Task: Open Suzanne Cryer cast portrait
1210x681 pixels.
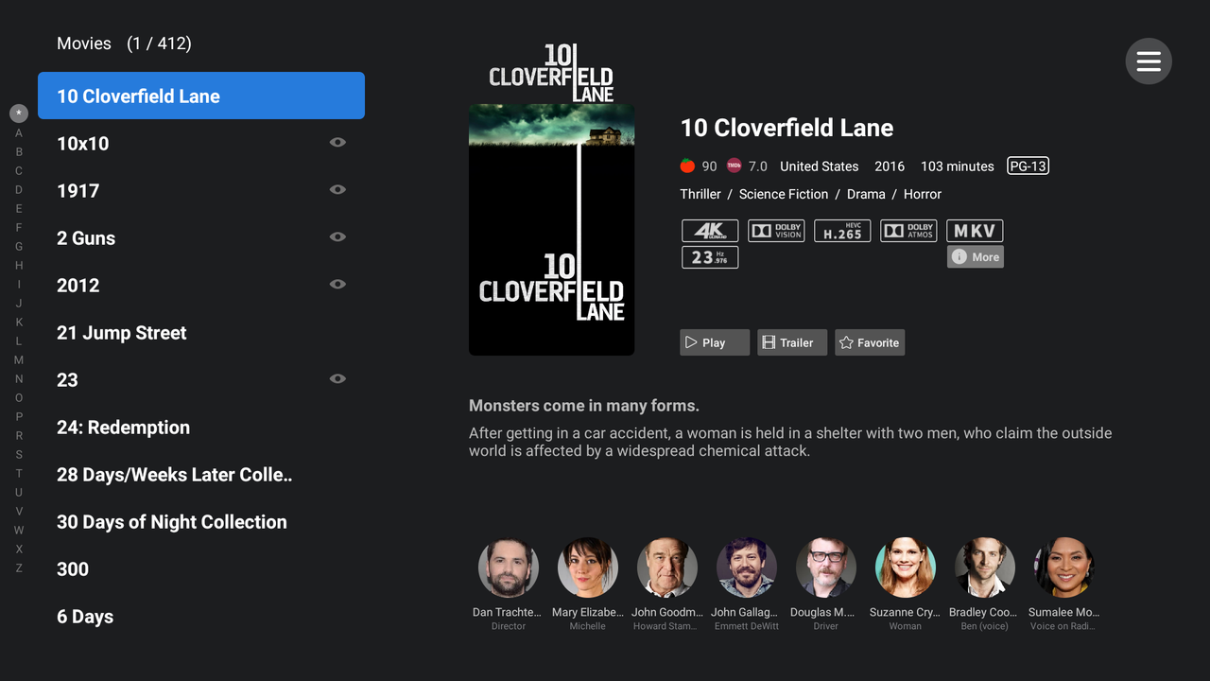Action: (x=906, y=567)
